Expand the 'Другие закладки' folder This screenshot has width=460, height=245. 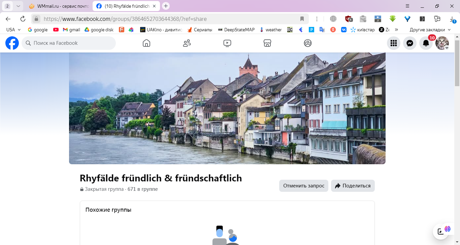pos(430,30)
